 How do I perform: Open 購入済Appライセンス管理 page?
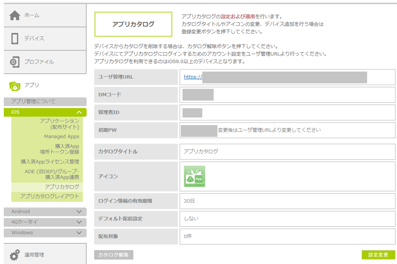click(x=50, y=162)
